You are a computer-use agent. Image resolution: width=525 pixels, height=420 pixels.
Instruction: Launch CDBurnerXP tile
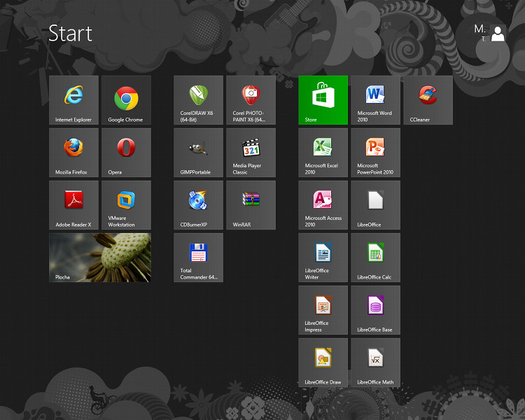(x=198, y=205)
